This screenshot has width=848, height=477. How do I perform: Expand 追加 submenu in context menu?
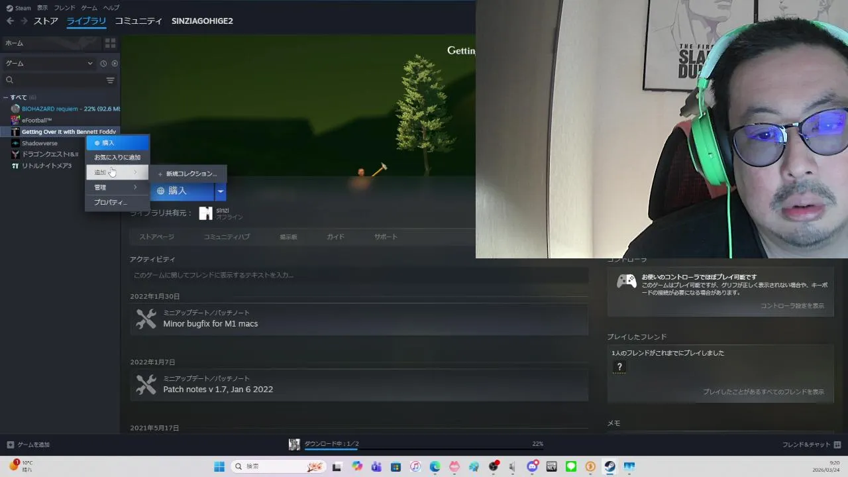[x=117, y=172]
